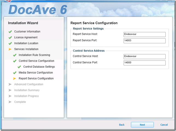This screenshot has height=131, width=176.
Task: Go Back to previous wizard step
Action: coord(122,125)
